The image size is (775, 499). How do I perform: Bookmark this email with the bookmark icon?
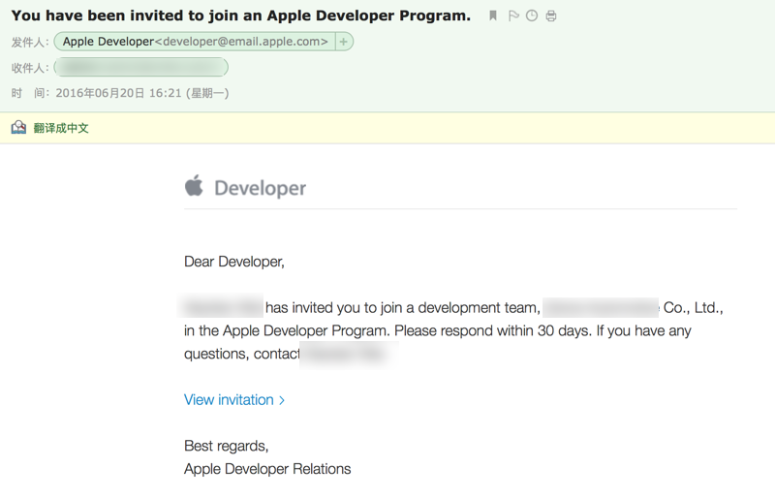[x=493, y=16]
